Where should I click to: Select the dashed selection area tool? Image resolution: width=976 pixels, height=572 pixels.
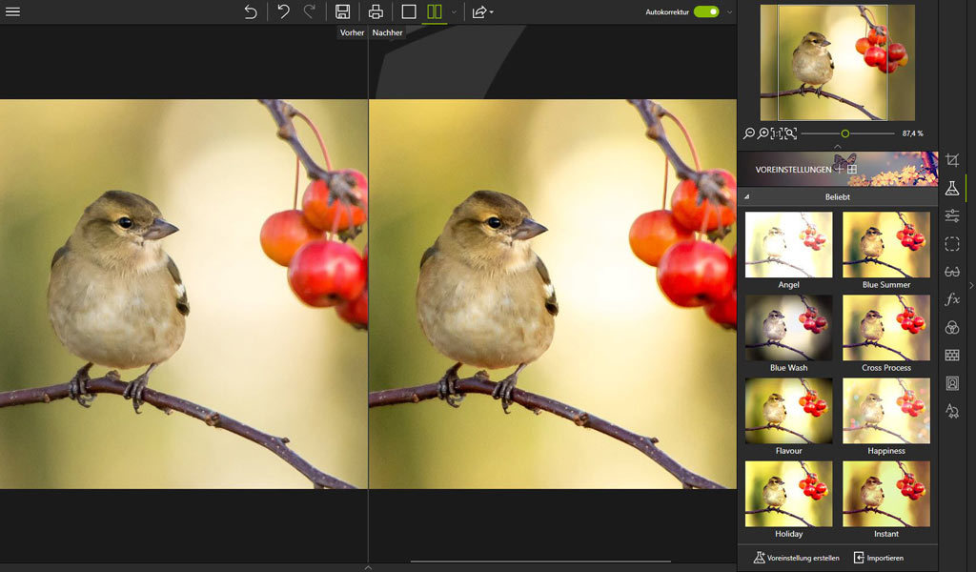951,244
